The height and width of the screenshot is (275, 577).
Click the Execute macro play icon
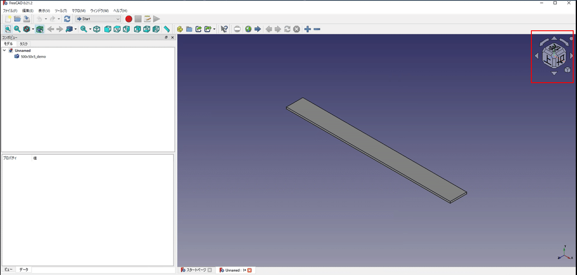coord(156,19)
